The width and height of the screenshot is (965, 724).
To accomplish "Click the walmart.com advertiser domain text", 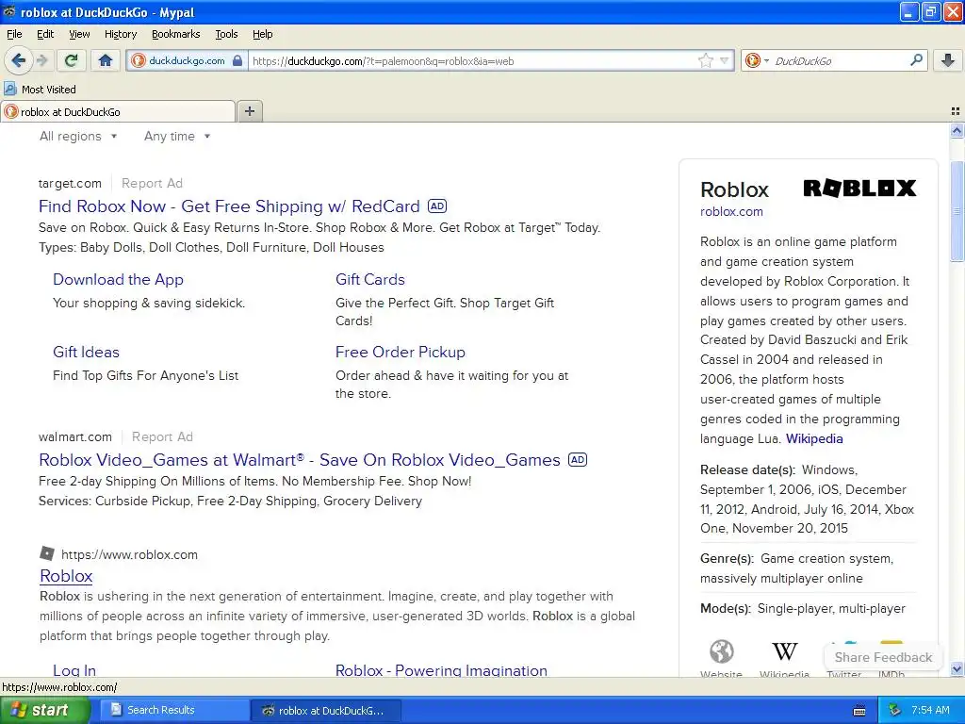I will pyautogui.click(x=75, y=436).
